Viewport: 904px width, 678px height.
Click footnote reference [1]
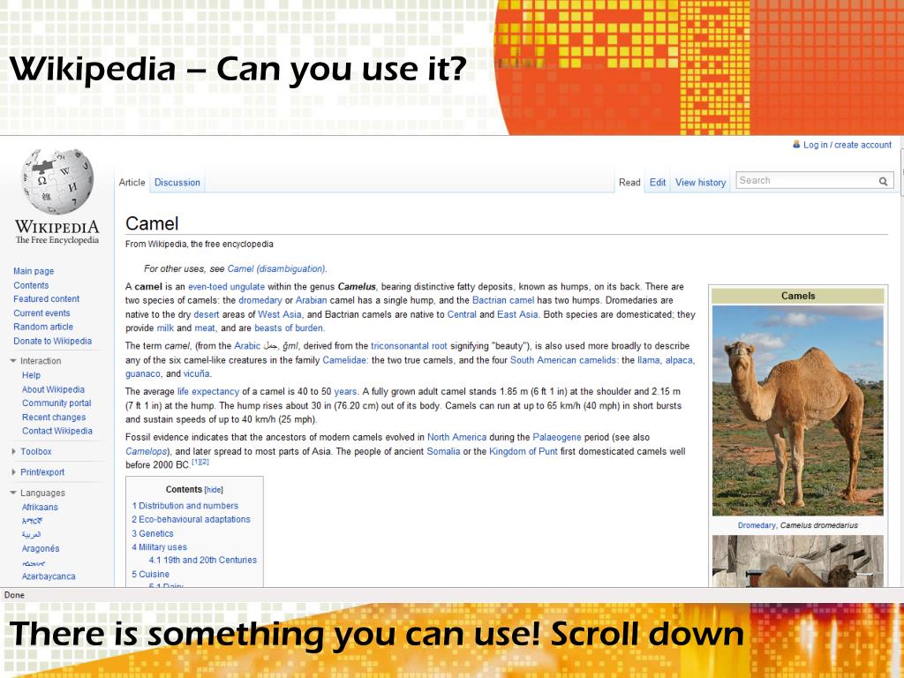click(196, 462)
